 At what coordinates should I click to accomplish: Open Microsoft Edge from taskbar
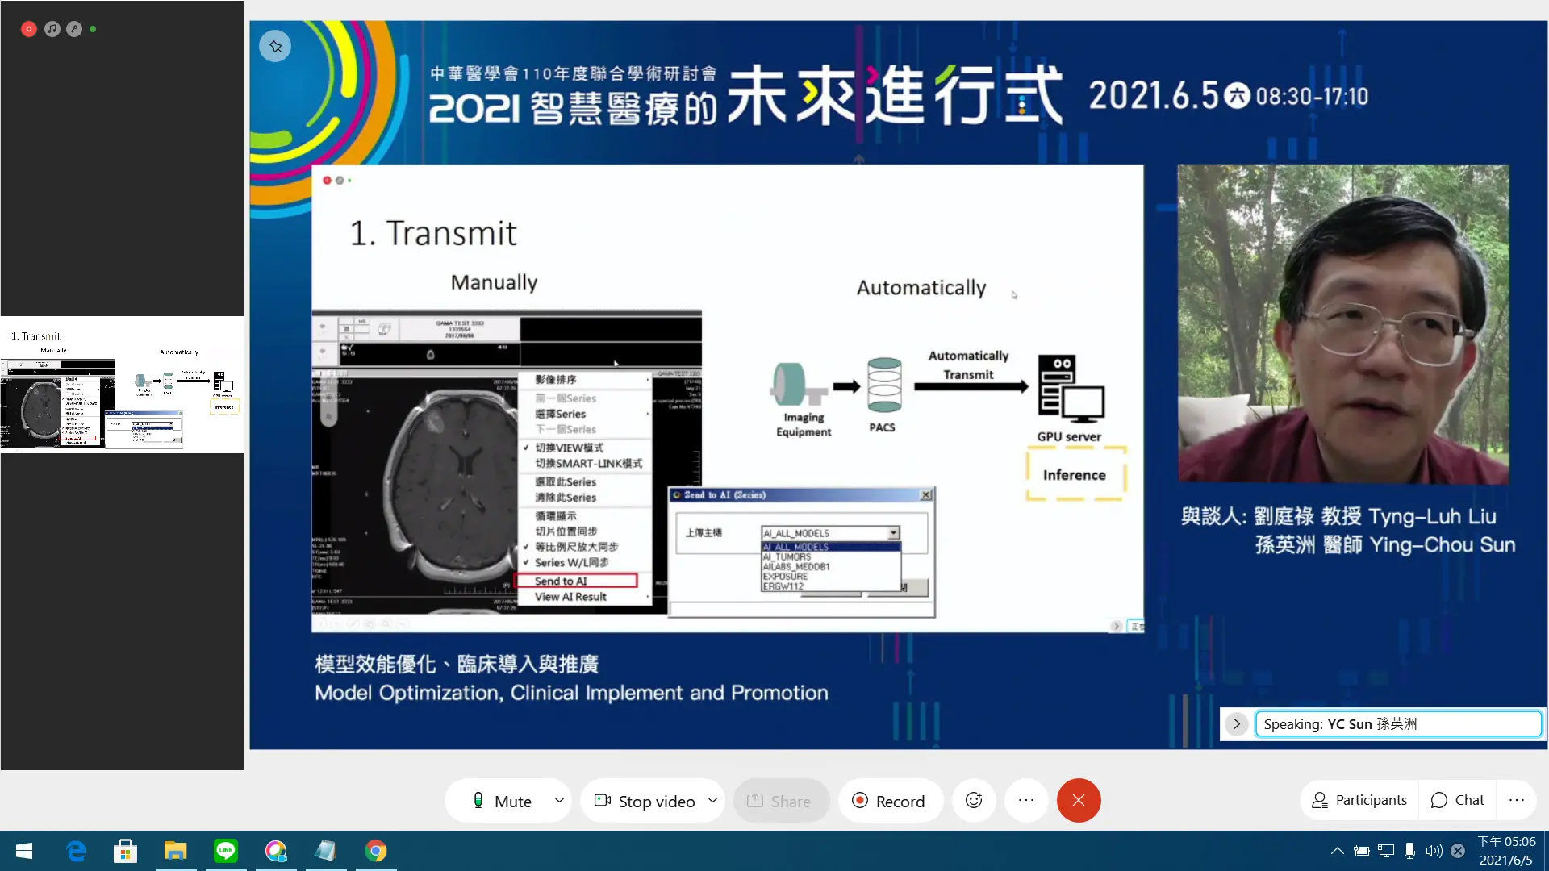[76, 851]
